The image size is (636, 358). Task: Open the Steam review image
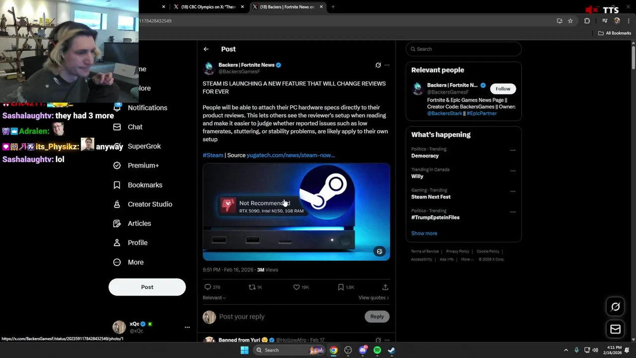296,212
